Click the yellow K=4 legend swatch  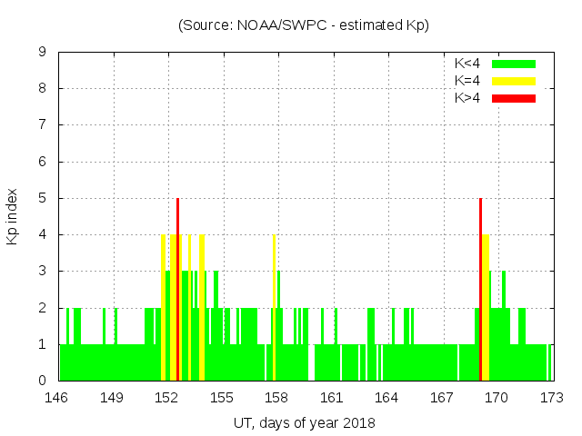pyautogui.click(x=514, y=81)
